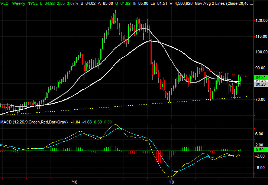
Task: Click the green '0.59' MACD axis tag
Action: pos(261,150)
